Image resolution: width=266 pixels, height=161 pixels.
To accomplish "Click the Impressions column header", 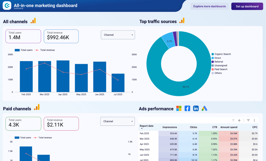I will (169, 127).
